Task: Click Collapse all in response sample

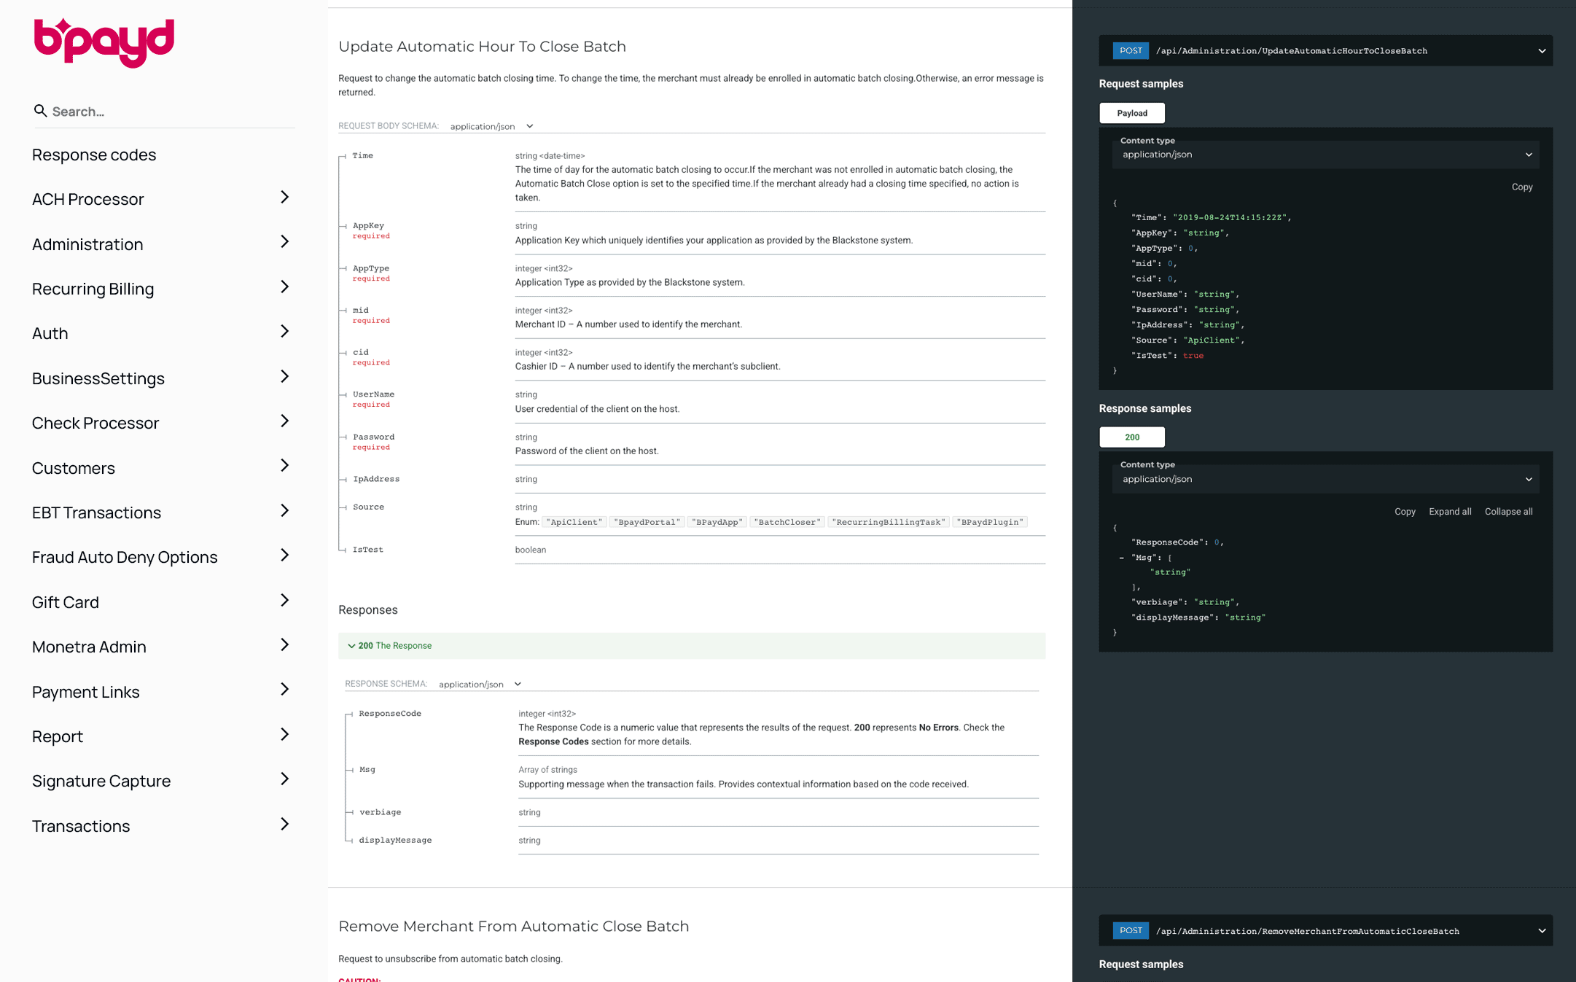Action: 1508,512
